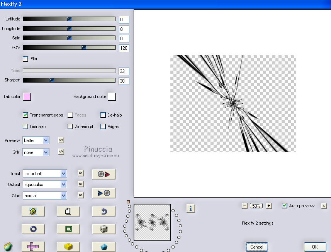The image size is (331, 252).
Task: Enable the Edges checkbox
Action: click(x=103, y=127)
